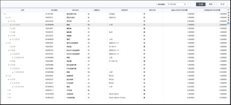Open the list lookup icon in 物料编码 field
The image size is (231, 105).
(188, 4)
